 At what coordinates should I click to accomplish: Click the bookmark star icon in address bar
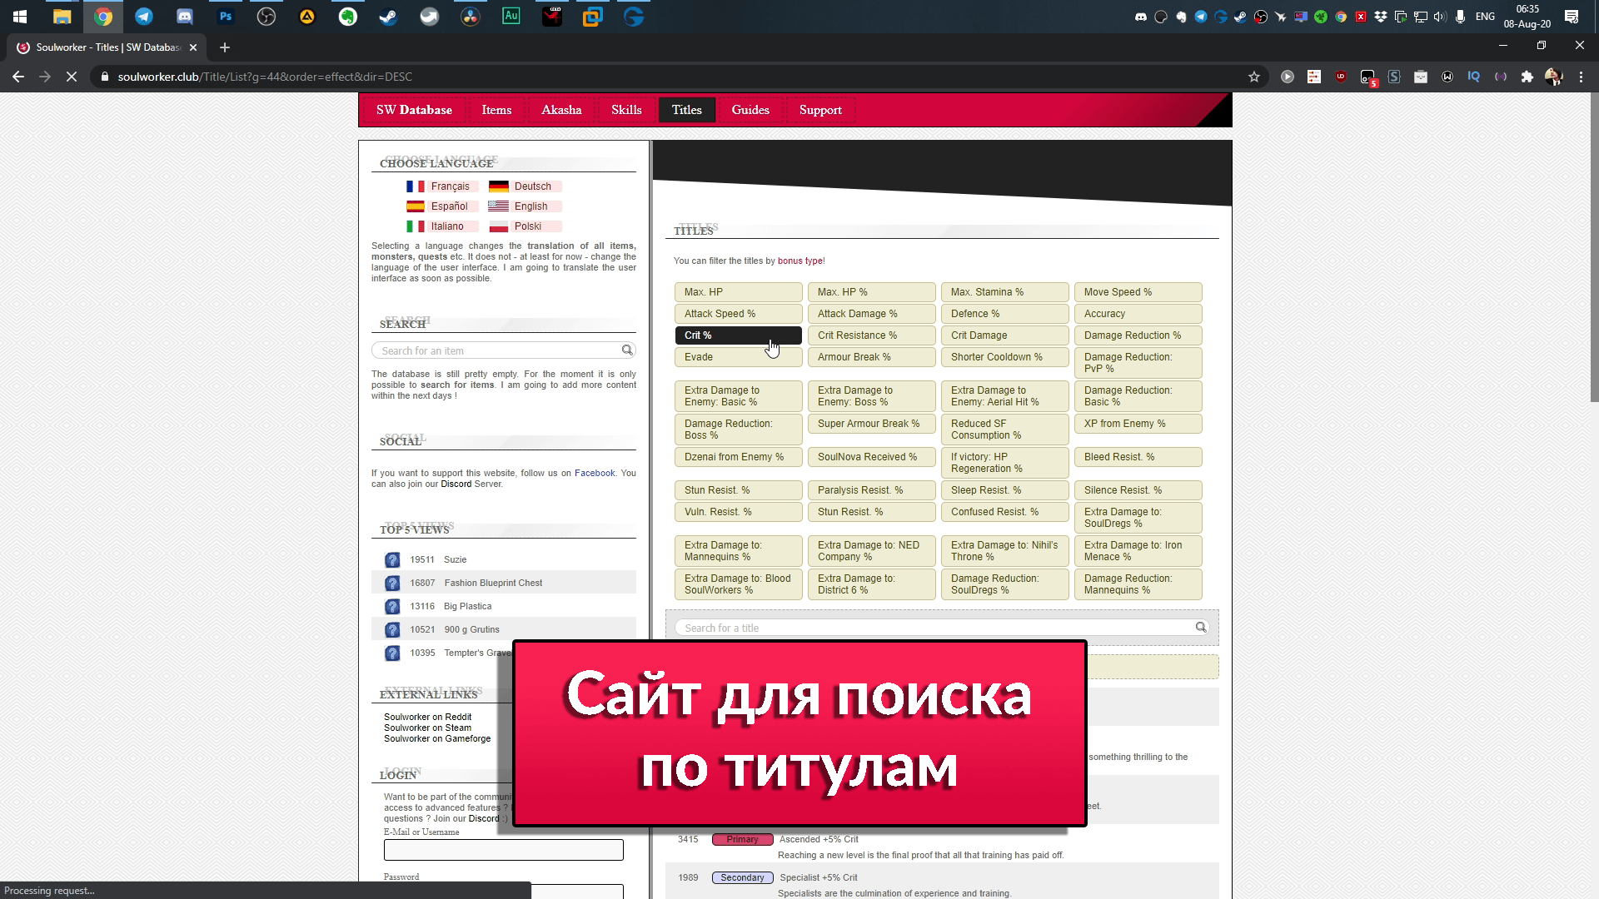1254,77
